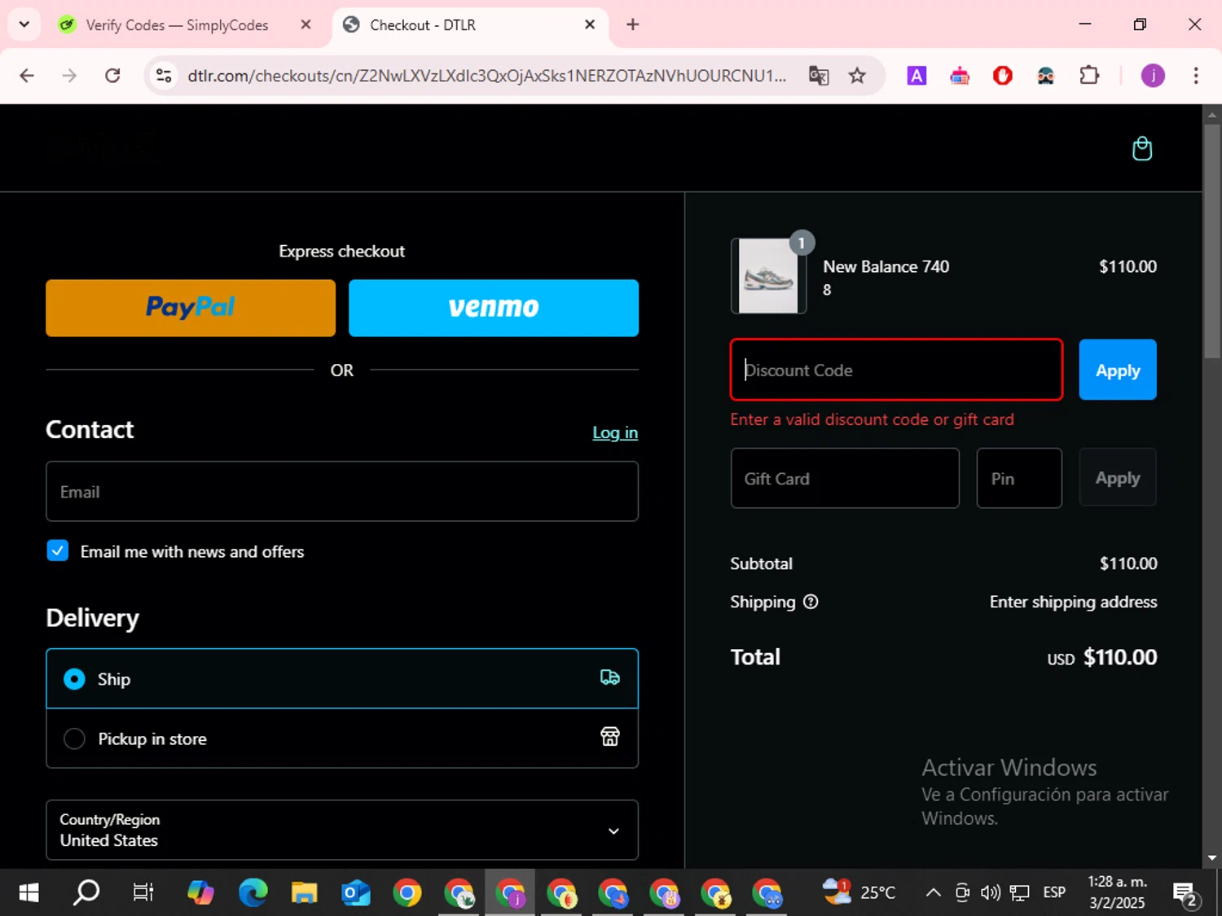Open File Explorer from taskbar

[x=305, y=893]
